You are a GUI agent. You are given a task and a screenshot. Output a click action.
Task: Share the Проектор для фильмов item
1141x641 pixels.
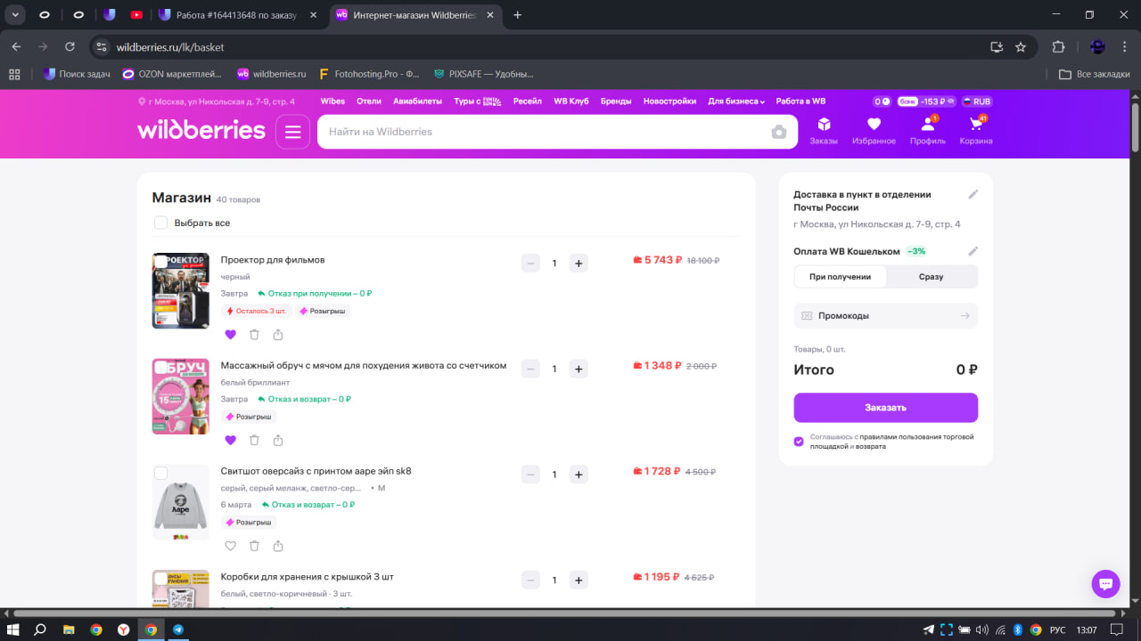[x=278, y=335]
